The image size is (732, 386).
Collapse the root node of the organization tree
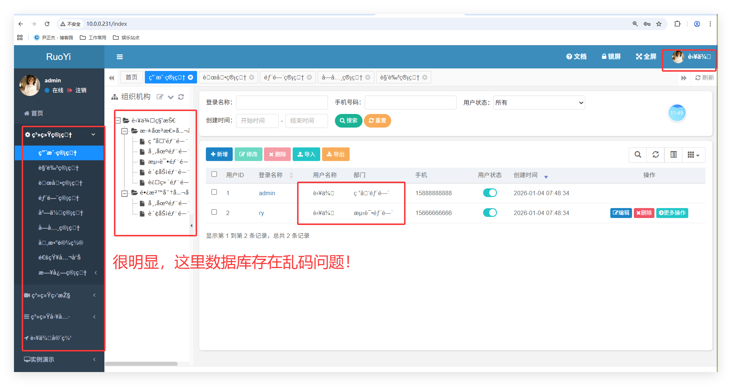[118, 120]
